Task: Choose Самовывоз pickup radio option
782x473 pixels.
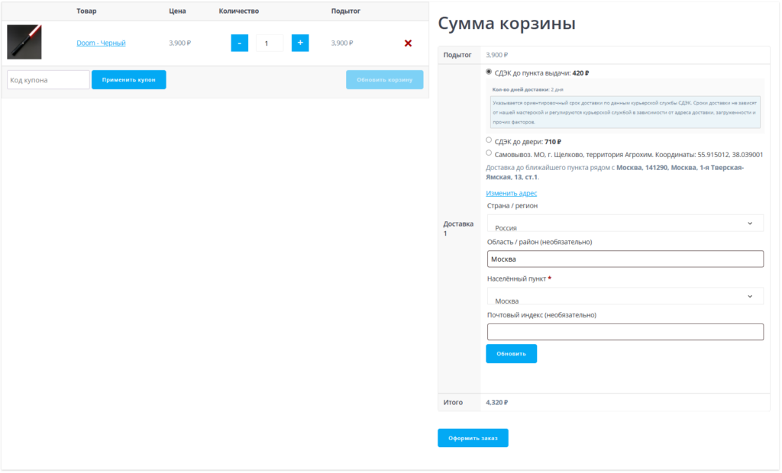Action: coord(489,153)
